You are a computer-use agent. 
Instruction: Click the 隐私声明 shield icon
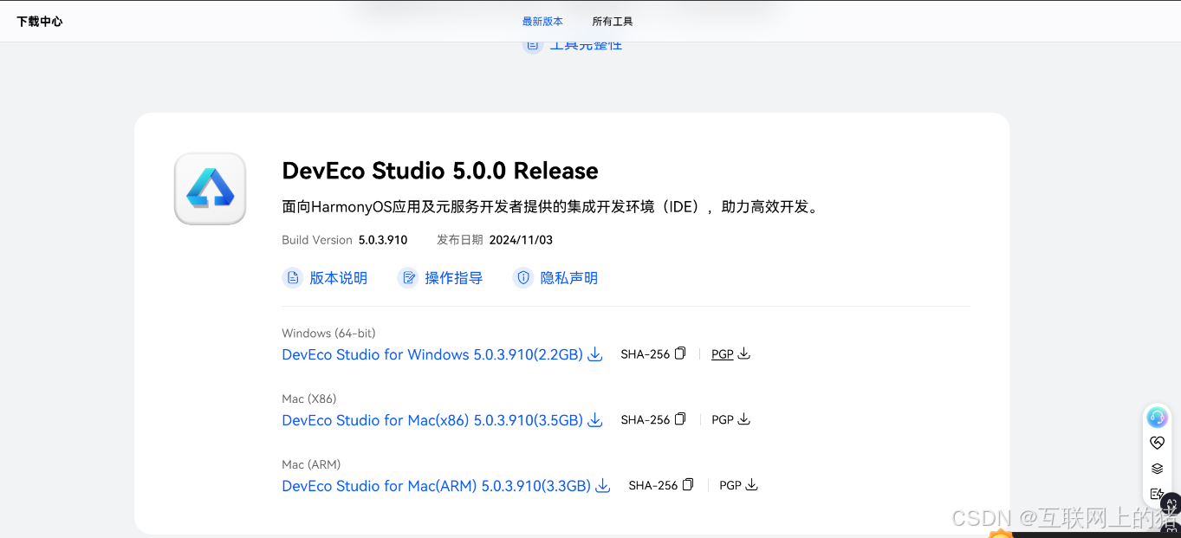coord(523,278)
